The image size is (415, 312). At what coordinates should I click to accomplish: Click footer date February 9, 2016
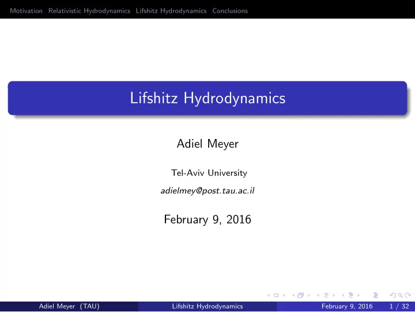point(347,306)
